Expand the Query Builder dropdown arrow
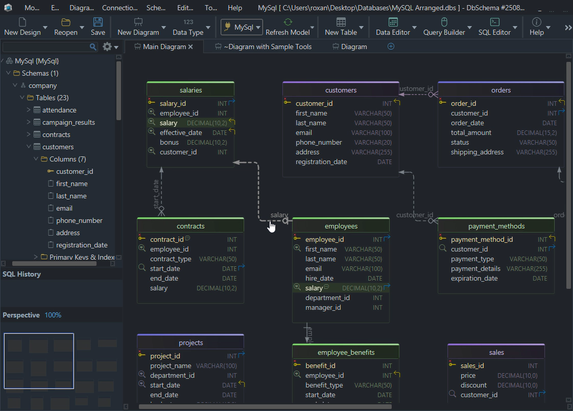573x411 pixels. [x=469, y=28]
